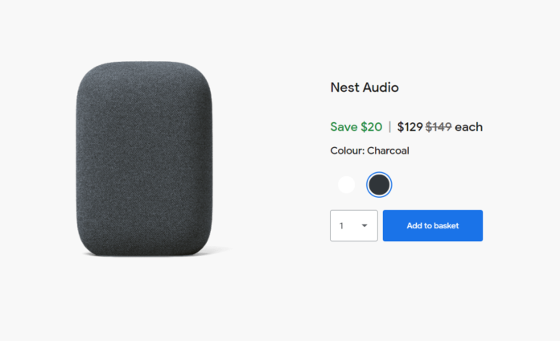Screen dimensions: 560x341
Task: Click the divider between Save and price
Action: click(x=389, y=127)
